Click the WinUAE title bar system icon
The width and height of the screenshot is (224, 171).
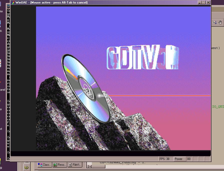pyautogui.click(x=13, y=3)
